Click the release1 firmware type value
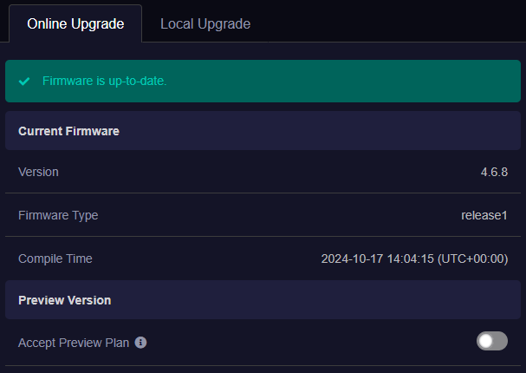This screenshot has height=373, width=526. click(484, 215)
